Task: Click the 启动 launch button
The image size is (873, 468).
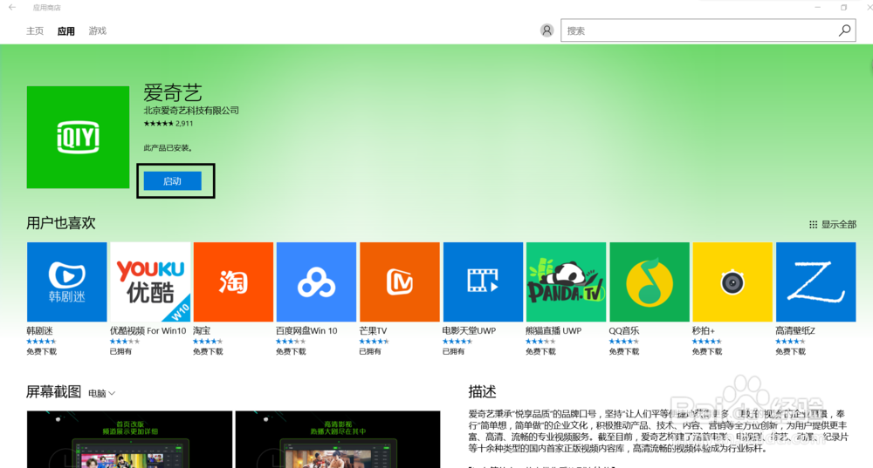Action: pos(173,181)
